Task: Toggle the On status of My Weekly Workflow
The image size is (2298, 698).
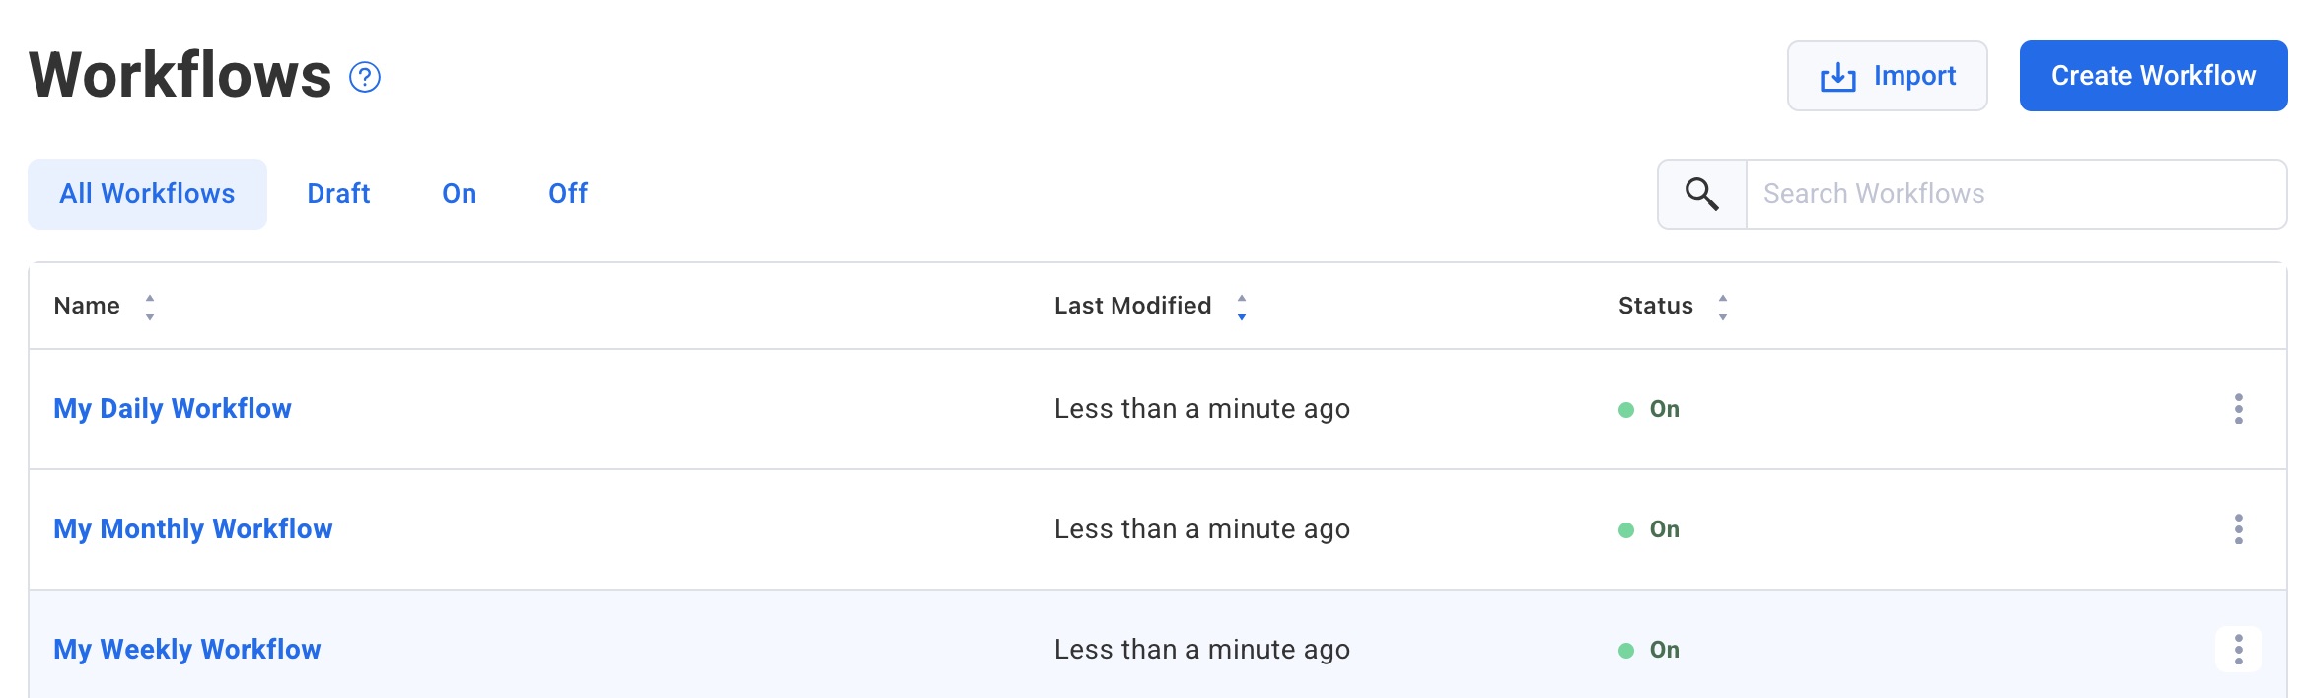Action: tap(1663, 650)
